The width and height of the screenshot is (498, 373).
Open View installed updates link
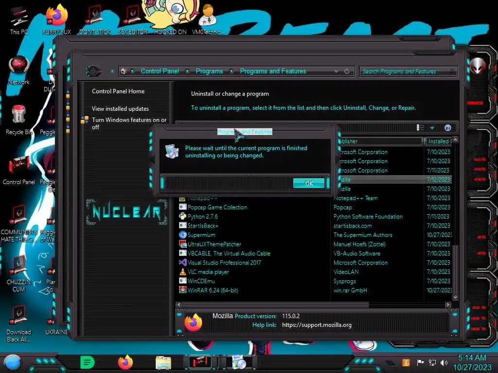(x=121, y=108)
